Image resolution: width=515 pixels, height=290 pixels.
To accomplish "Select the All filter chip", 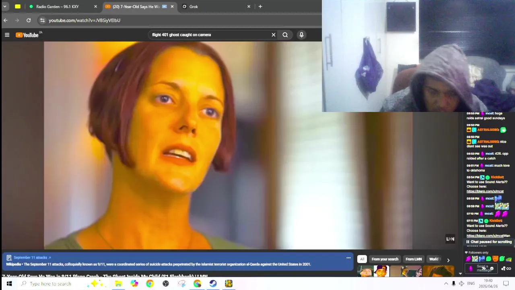I will [x=362, y=259].
